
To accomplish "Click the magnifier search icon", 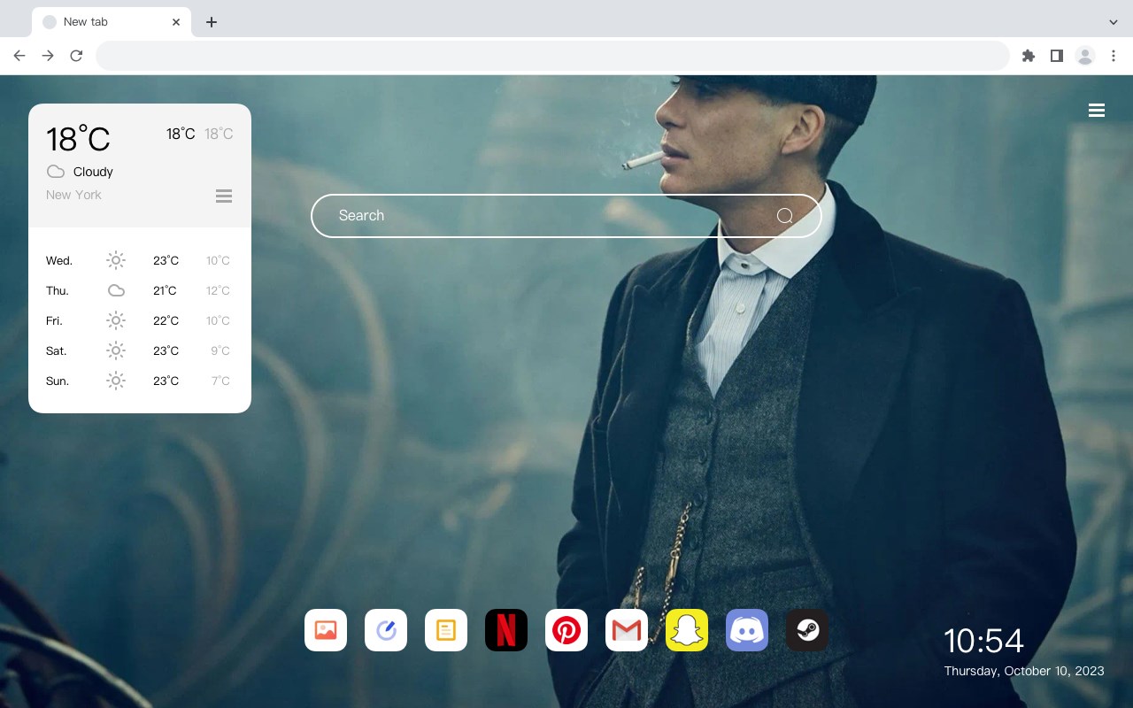I will pyautogui.click(x=784, y=216).
